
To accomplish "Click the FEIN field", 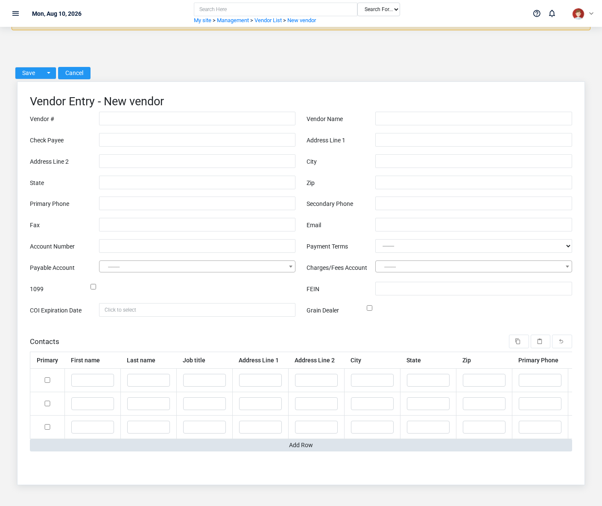I will [473, 289].
